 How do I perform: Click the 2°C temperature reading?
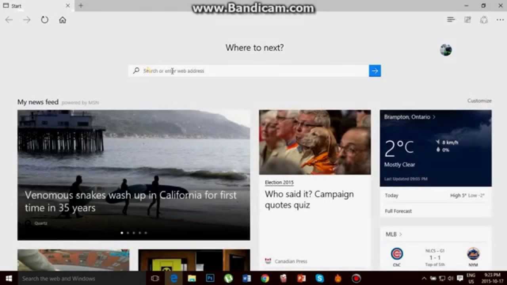(399, 148)
